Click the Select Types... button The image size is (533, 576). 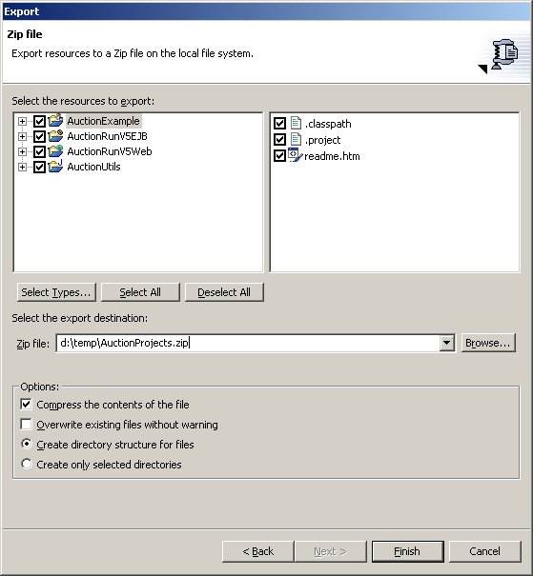(x=56, y=292)
